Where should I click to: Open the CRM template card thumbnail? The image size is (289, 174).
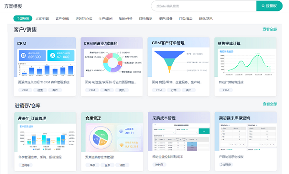(47, 63)
